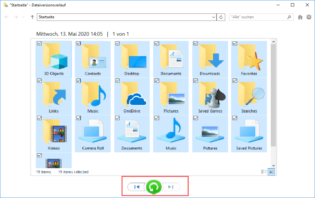
Task: Go to File History home
Action: point(300,17)
